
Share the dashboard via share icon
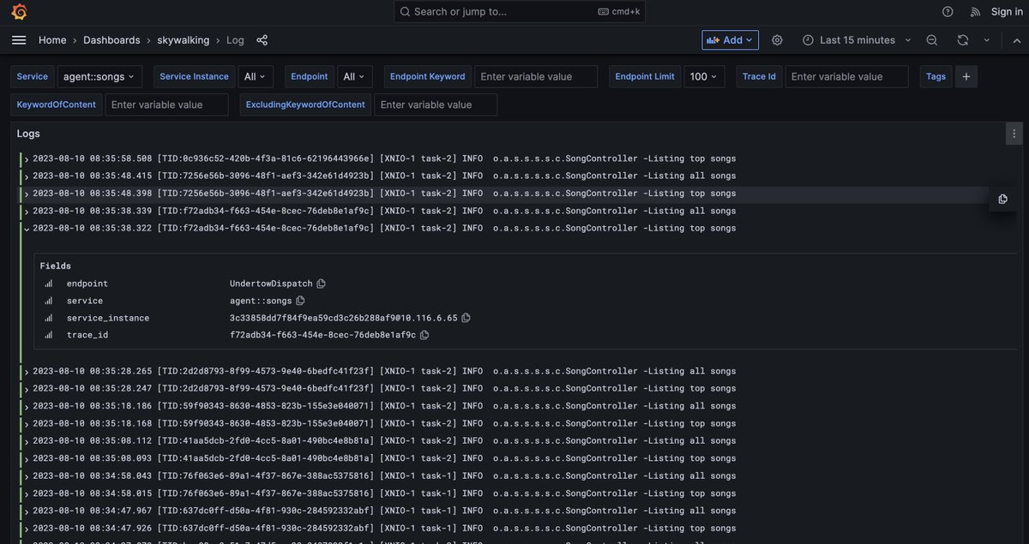point(262,40)
